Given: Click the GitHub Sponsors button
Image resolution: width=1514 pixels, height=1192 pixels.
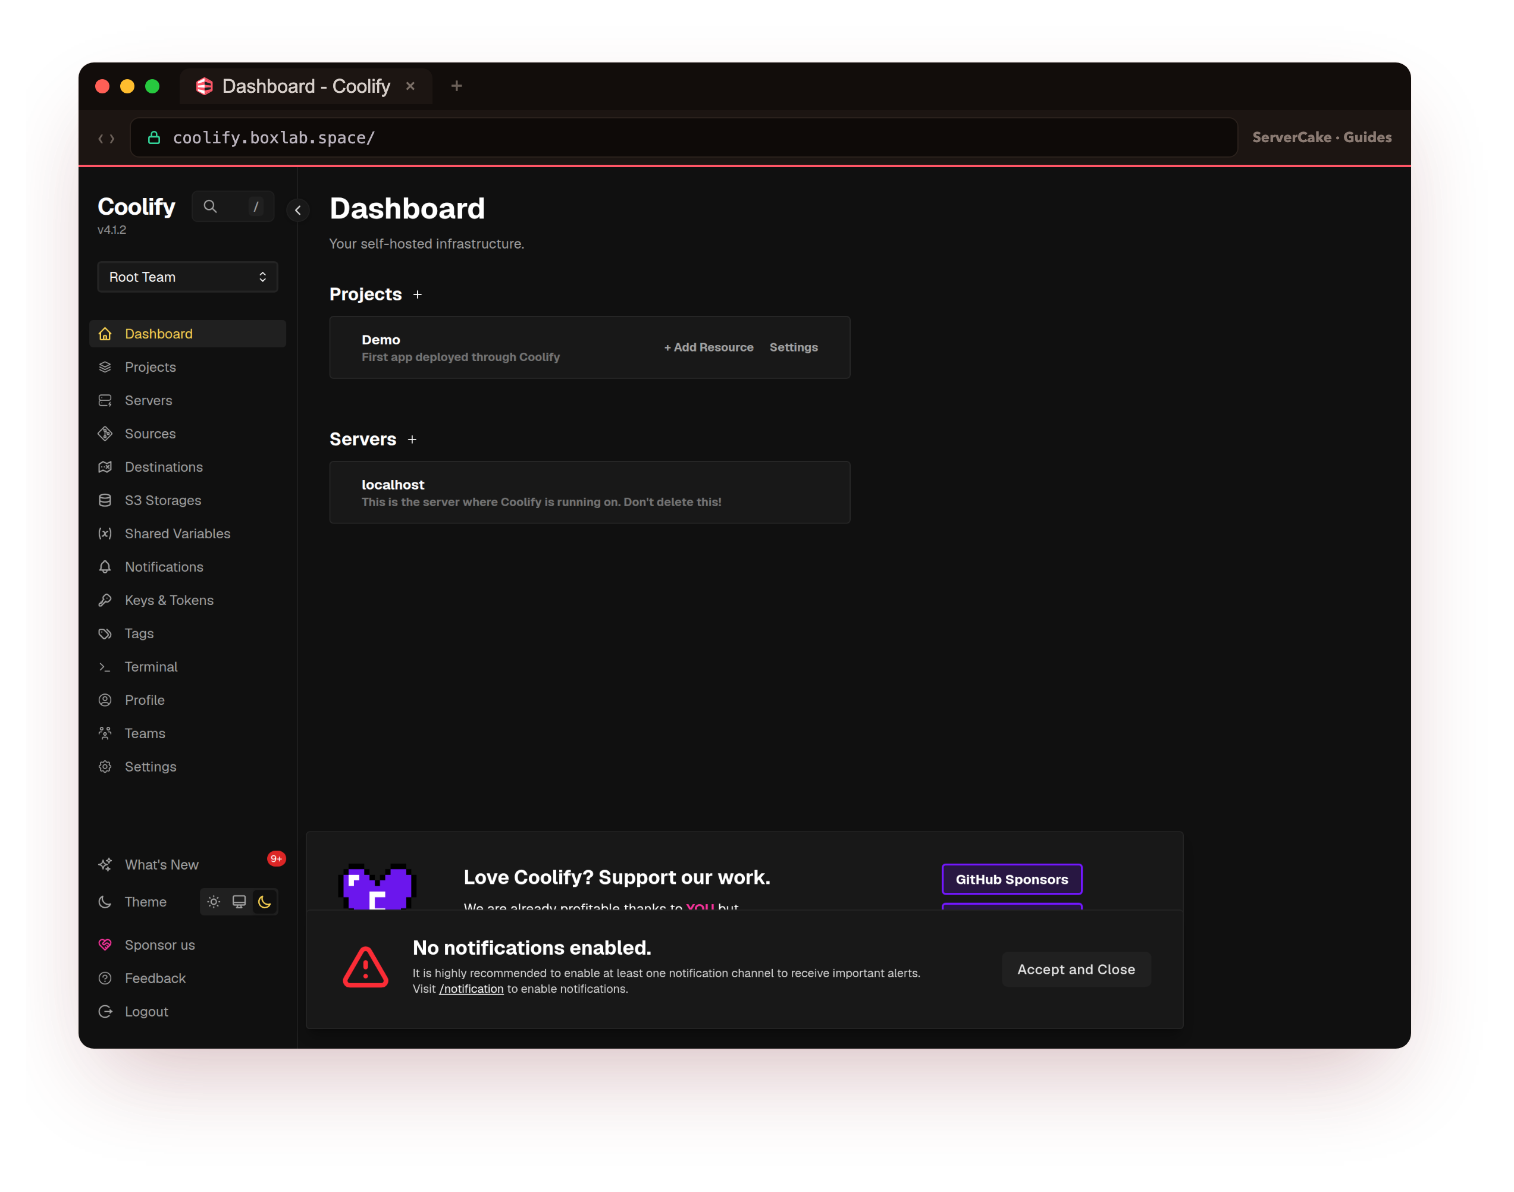Looking at the screenshot, I should coord(1012,879).
